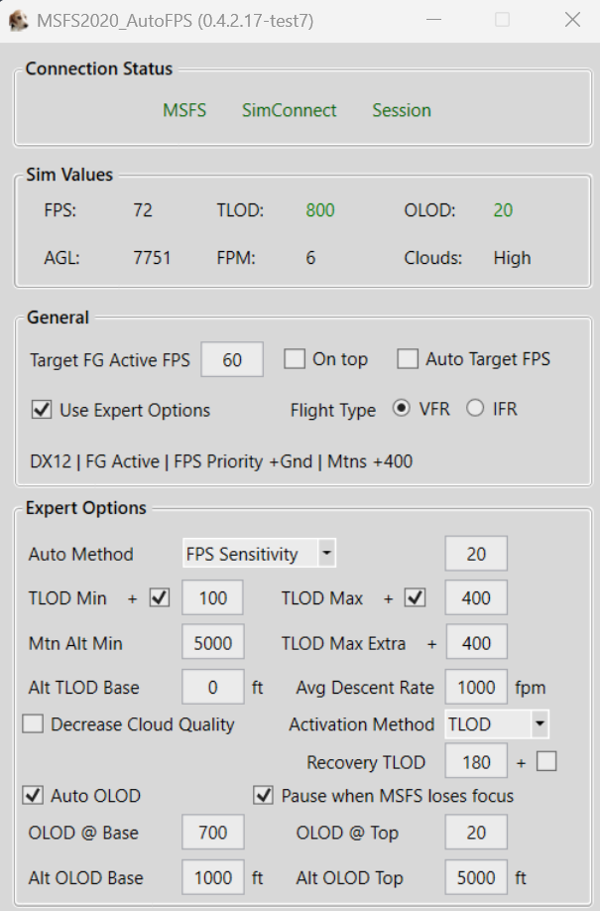This screenshot has width=600, height=911.
Task: Check the Recovery TLOD plus checkbox
Action: click(546, 761)
